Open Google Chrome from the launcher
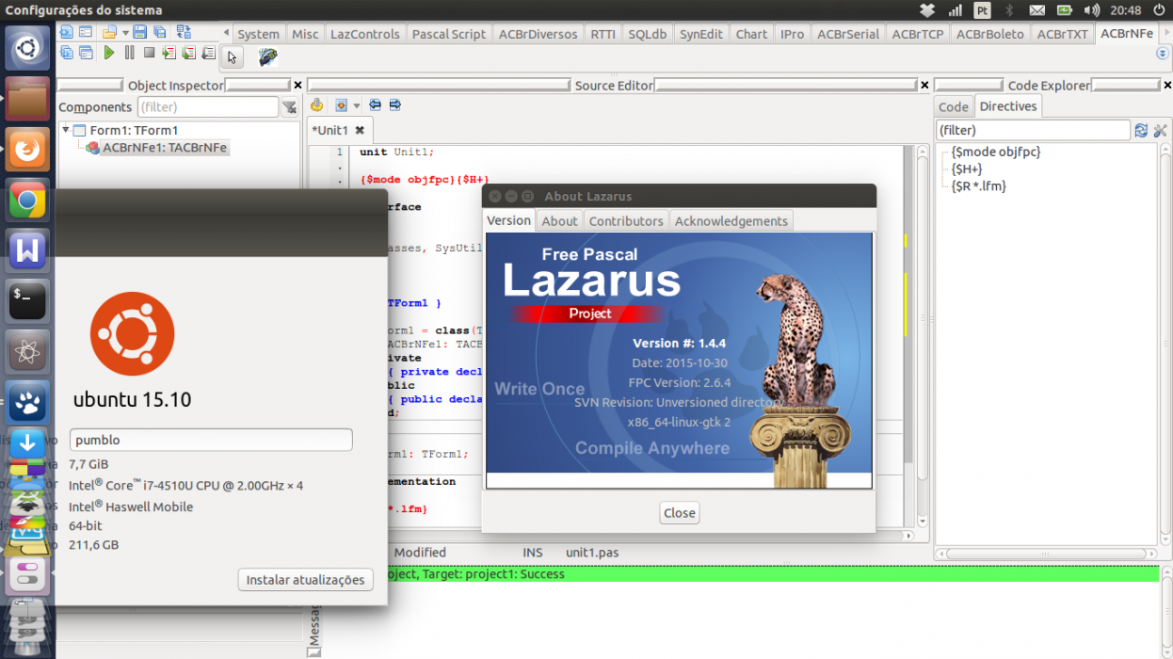 [x=27, y=200]
